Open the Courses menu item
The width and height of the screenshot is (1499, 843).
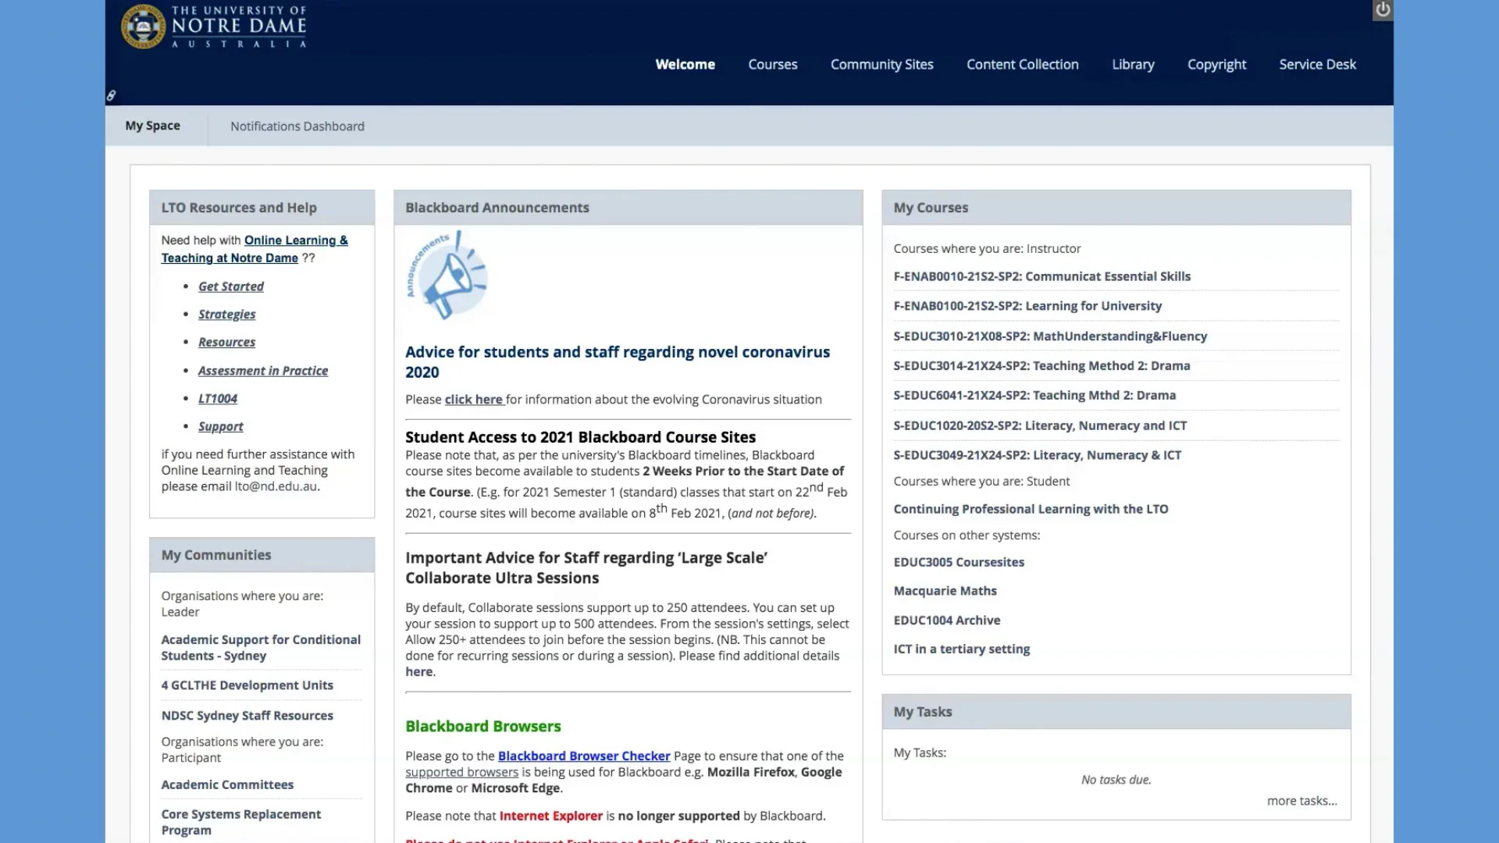[x=772, y=65]
